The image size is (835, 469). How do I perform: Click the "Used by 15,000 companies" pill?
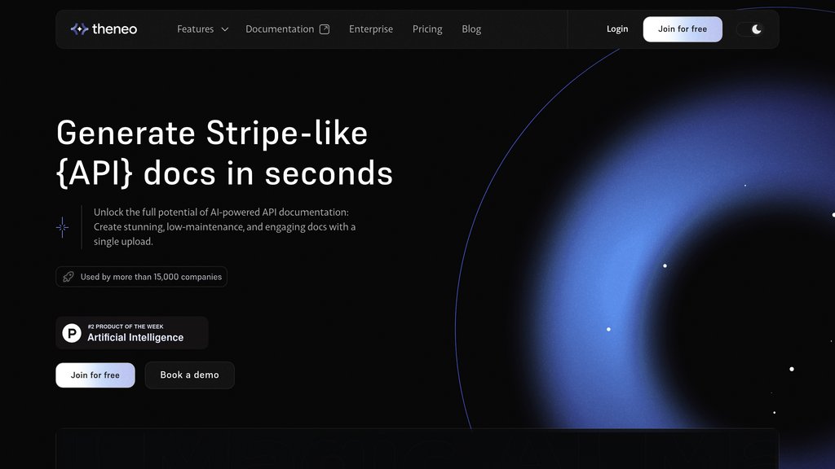coord(141,277)
